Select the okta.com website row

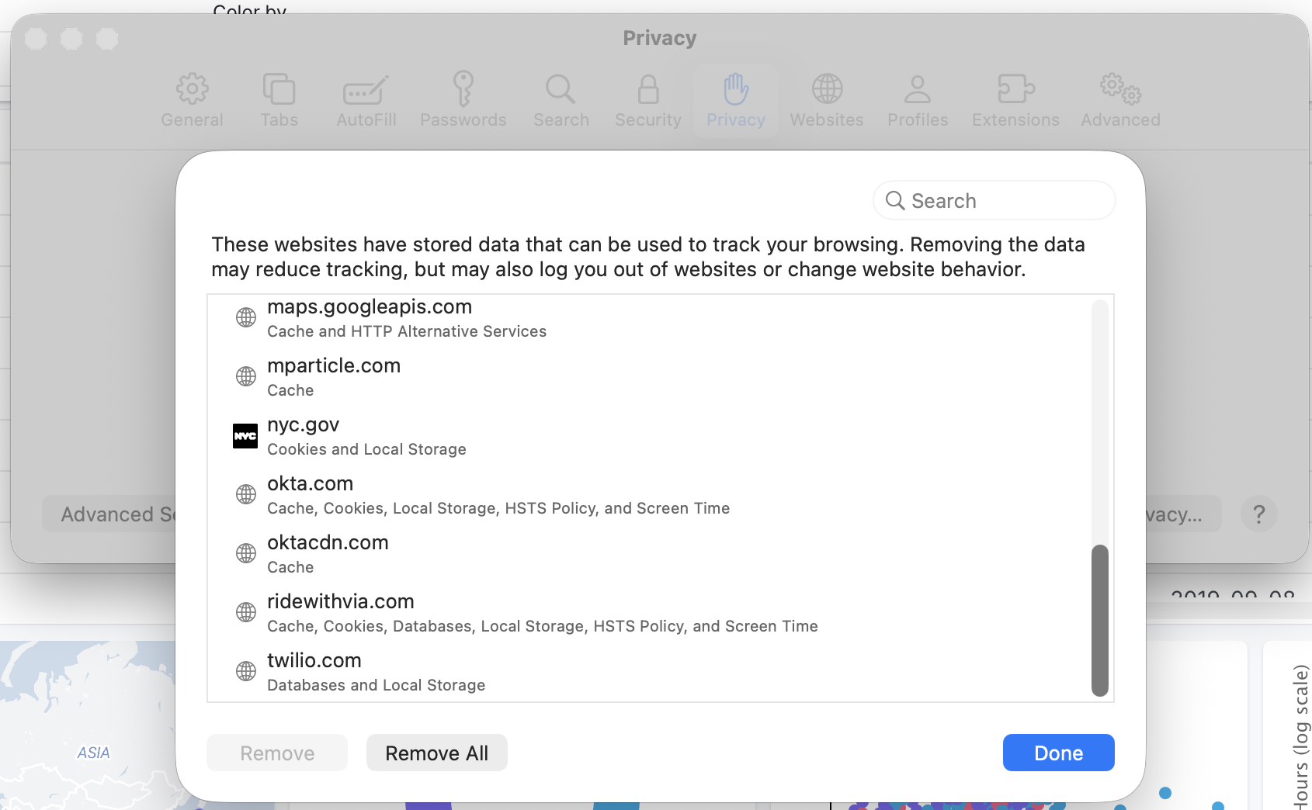pos(649,495)
